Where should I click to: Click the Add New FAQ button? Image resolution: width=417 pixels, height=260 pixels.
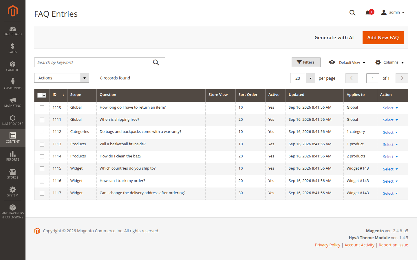click(383, 38)
